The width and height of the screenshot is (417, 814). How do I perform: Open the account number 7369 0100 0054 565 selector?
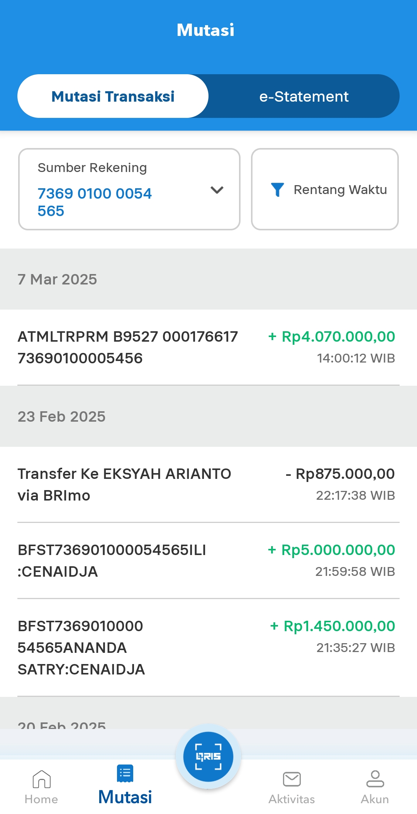point(95,202)
